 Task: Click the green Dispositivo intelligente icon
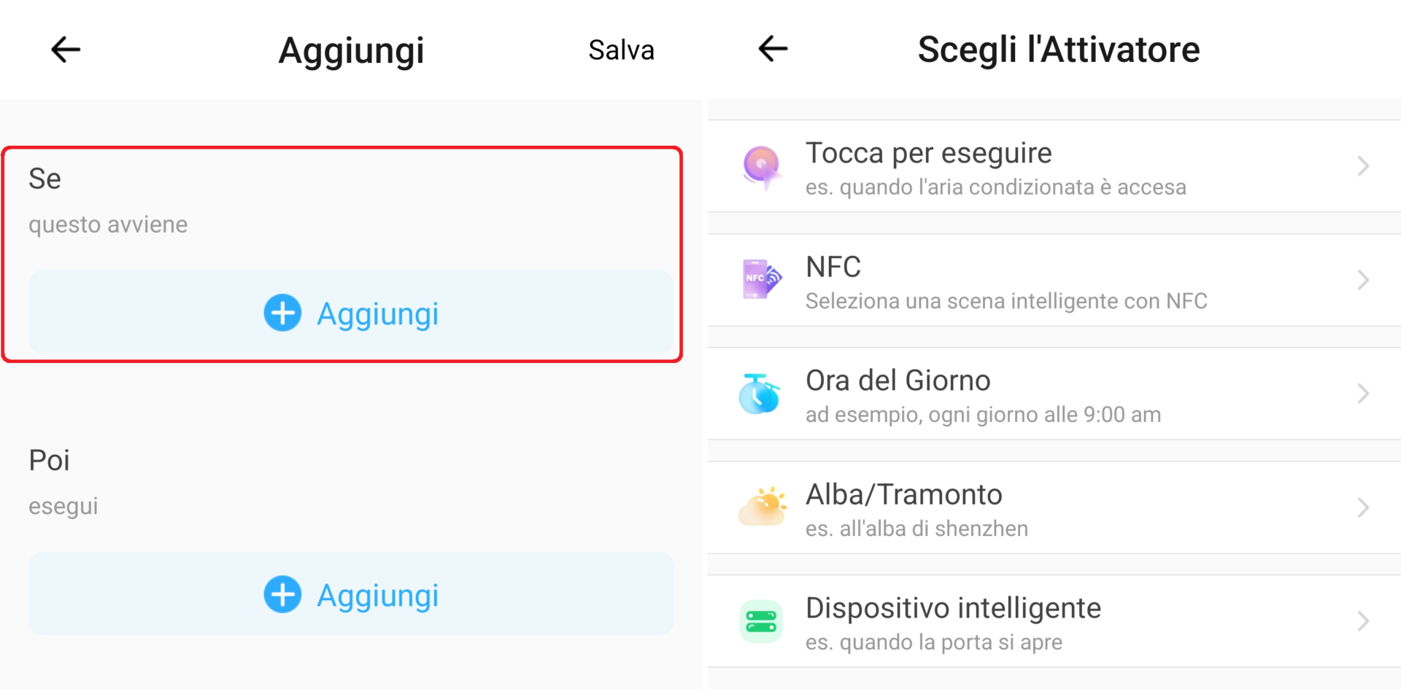coord(761,621)
